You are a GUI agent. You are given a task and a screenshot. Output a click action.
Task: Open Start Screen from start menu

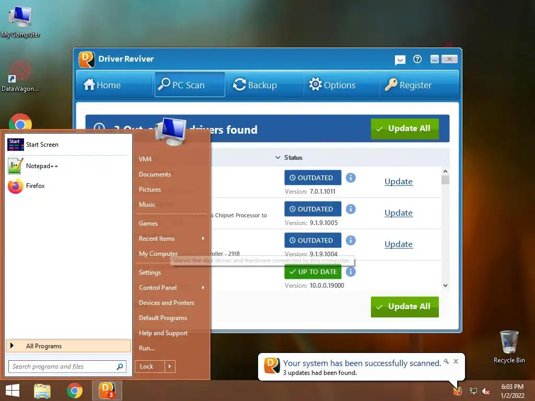[x=68, y=145]
